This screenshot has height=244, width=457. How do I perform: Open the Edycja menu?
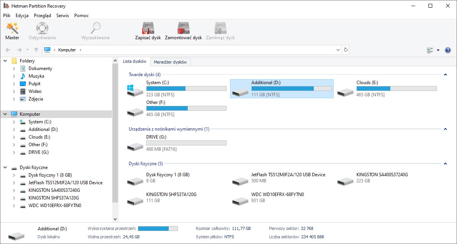coord(22,16)
